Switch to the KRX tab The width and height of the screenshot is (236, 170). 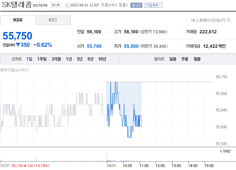point(18,20)
